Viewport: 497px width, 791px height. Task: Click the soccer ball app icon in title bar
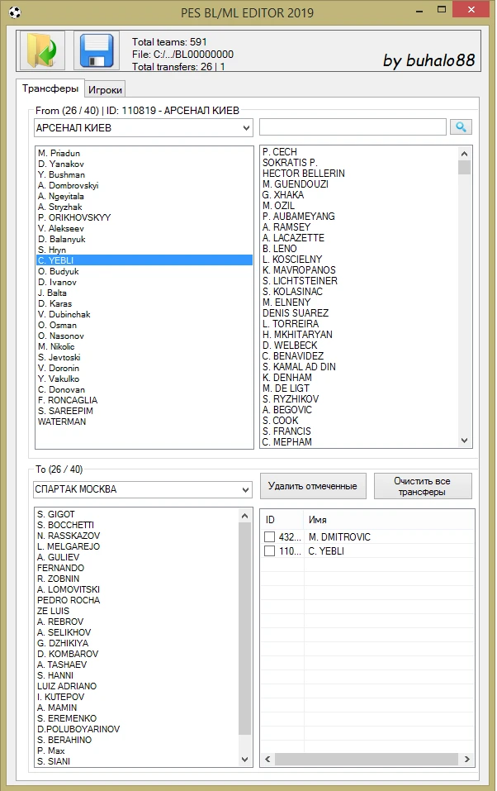point(14,12)
